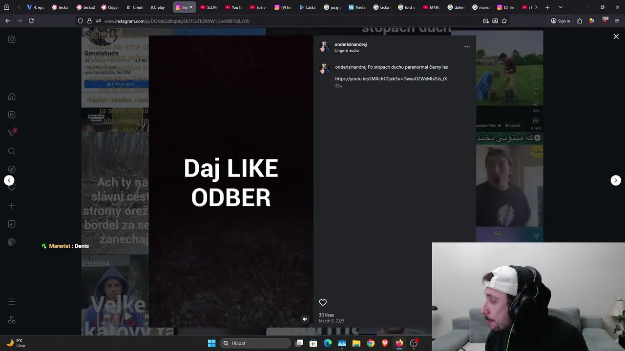Mute the reel audio speaker icon
The width and height of the screenshot is (625, 351).
click(305, 319)
